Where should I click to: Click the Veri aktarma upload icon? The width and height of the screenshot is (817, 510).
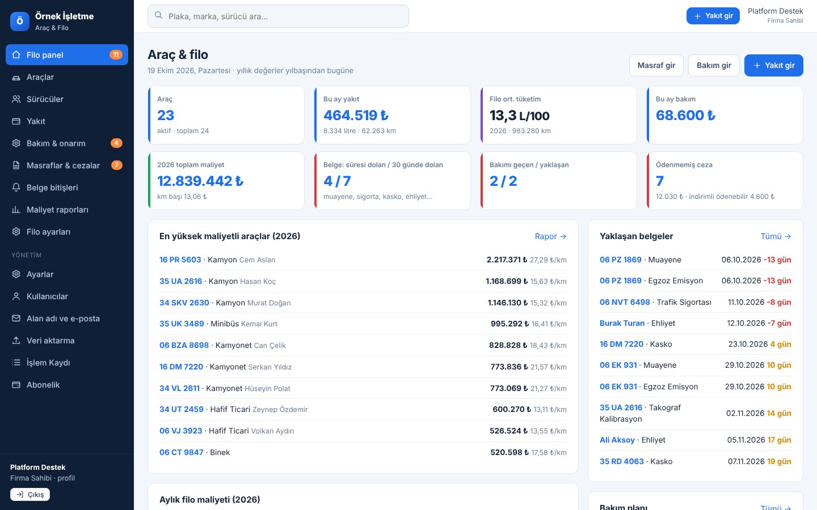coord(16,341)
